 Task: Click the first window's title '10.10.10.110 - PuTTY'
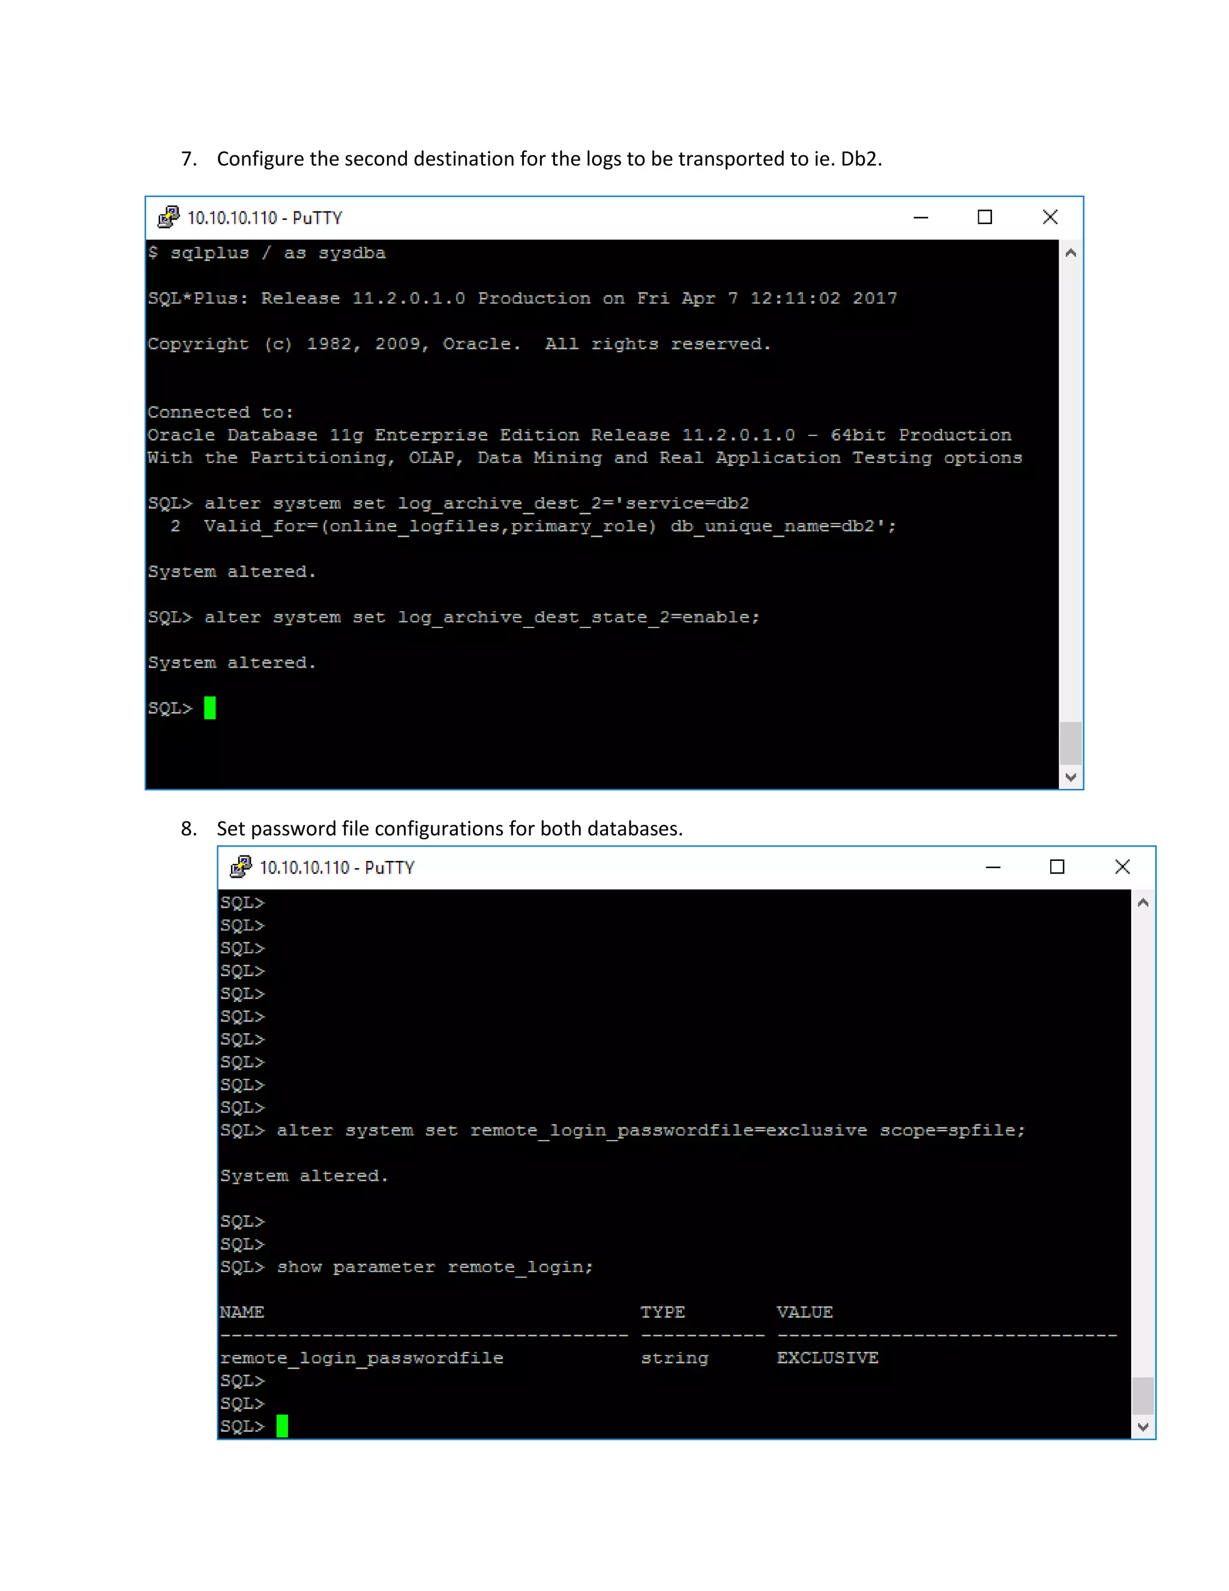coord(265,218)
